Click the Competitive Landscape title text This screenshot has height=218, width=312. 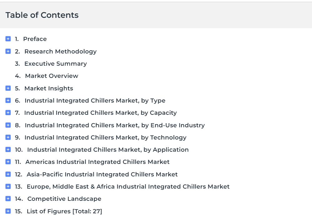click(64, 199)
